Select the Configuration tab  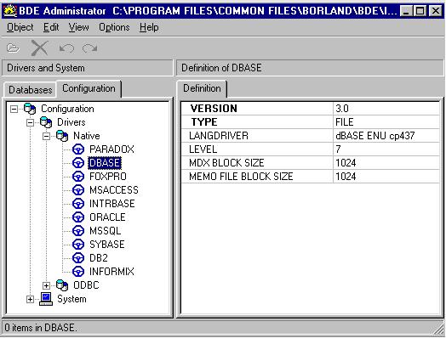tap(89, 88)
